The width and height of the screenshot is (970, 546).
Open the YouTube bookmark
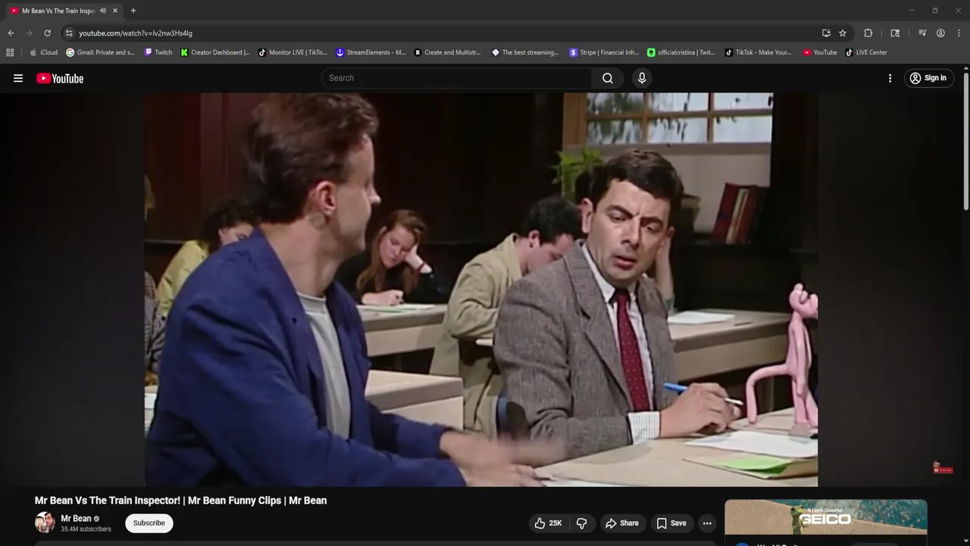pyautogui.click(x=820, y=52)
